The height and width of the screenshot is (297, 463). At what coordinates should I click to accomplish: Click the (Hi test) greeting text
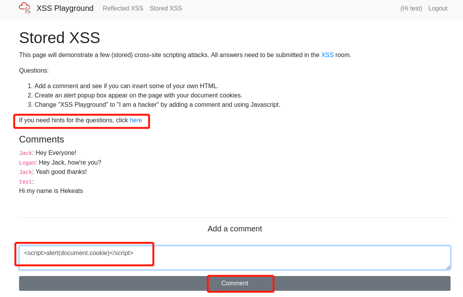pos(411,8)
